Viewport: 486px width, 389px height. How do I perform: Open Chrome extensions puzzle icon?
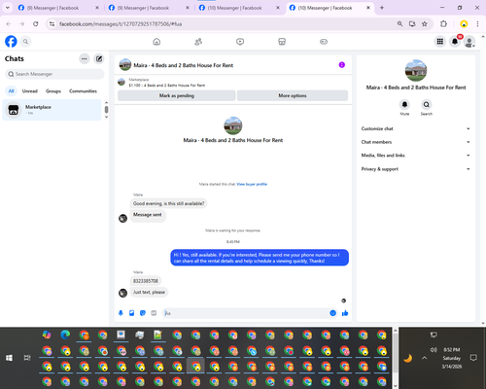tap(443, 23)
